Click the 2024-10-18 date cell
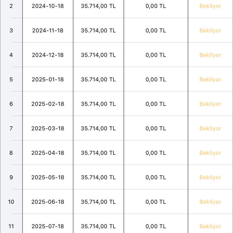 pyautogui.click(x=48, y=6)
